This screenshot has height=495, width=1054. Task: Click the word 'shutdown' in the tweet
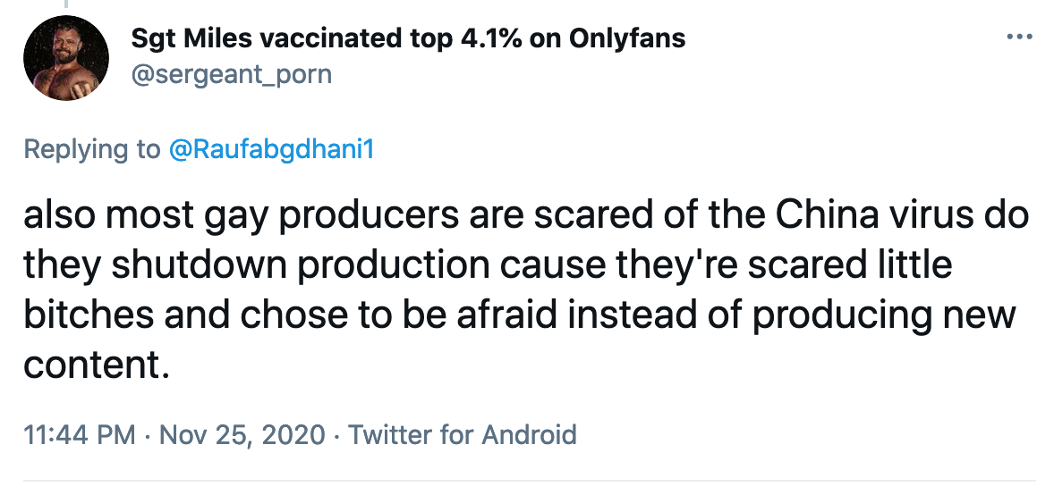click(x=199, y=264)
